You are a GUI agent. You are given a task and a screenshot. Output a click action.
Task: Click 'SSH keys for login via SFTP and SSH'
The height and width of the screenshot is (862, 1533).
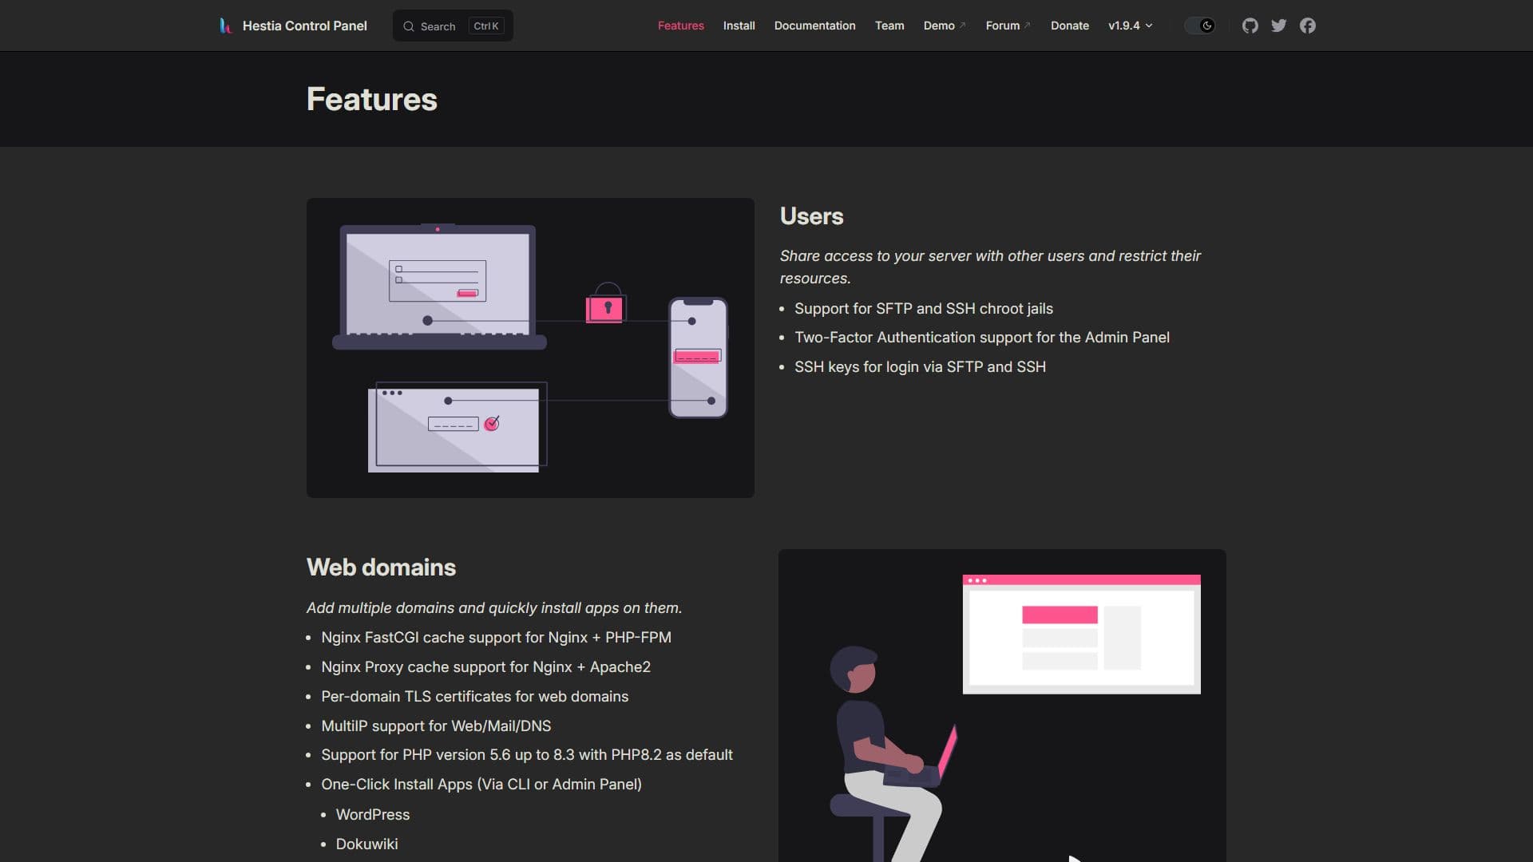[x=920, y=367]
